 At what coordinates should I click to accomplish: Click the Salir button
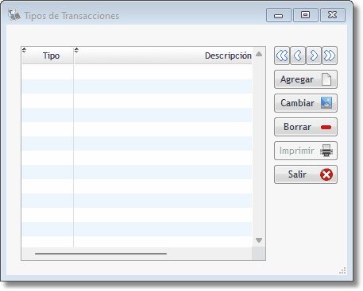[x=306, y=174]
